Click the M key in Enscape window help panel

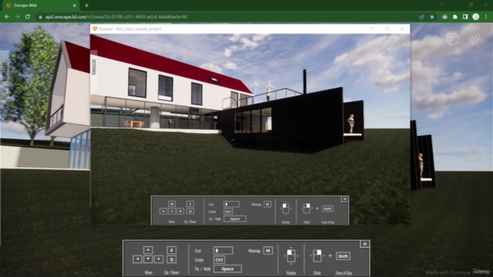tap(267, 204)
